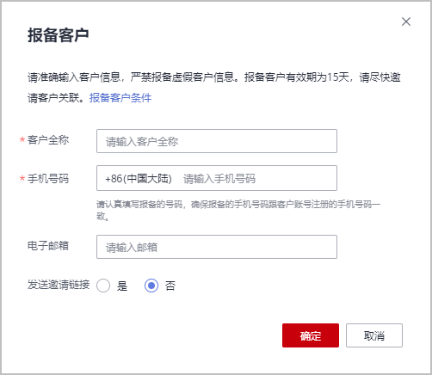Select the 是 radio button circle

(103, 286)
